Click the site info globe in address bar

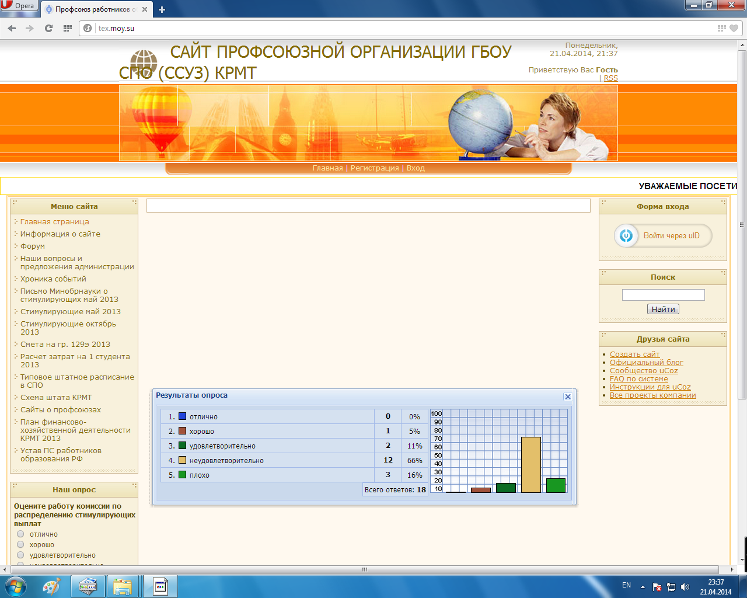pyautogui.click(x=88, y=28)
